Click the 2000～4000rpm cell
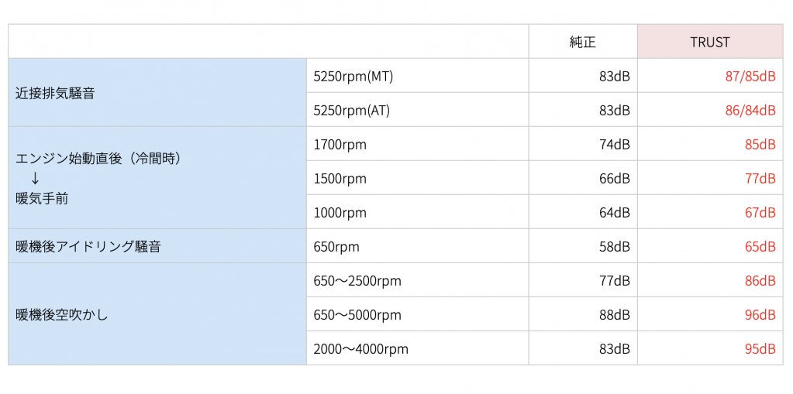Screen dimensions: 793x394 (x=418, y=348)
